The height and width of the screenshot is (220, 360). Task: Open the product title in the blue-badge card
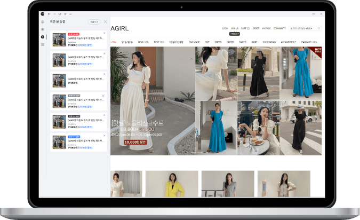click(86, 140)
